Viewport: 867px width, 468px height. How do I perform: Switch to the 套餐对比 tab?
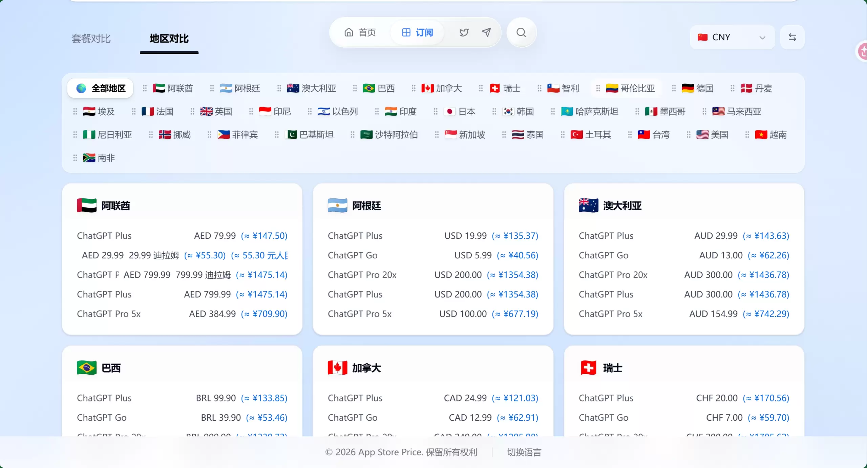tap(91, 39)
